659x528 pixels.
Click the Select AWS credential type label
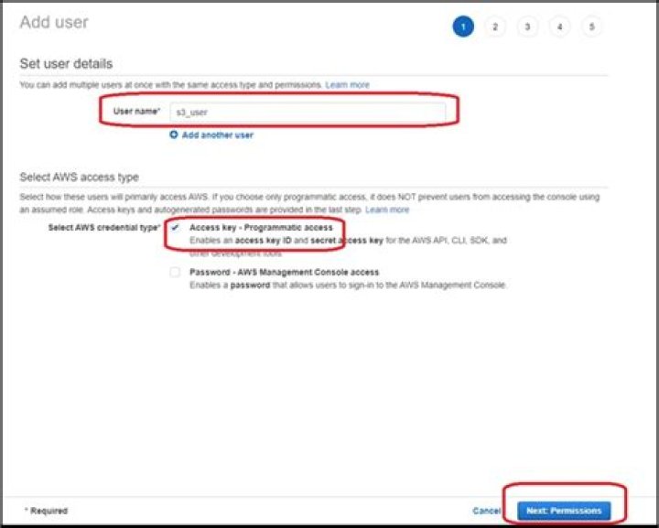pos(103,228)
